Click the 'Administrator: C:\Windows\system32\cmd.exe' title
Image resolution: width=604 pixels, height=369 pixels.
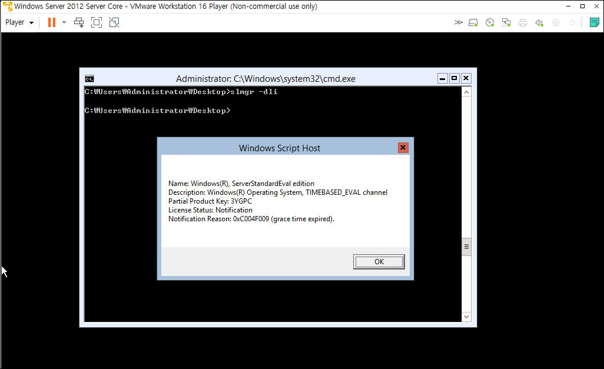coord(266,79)
